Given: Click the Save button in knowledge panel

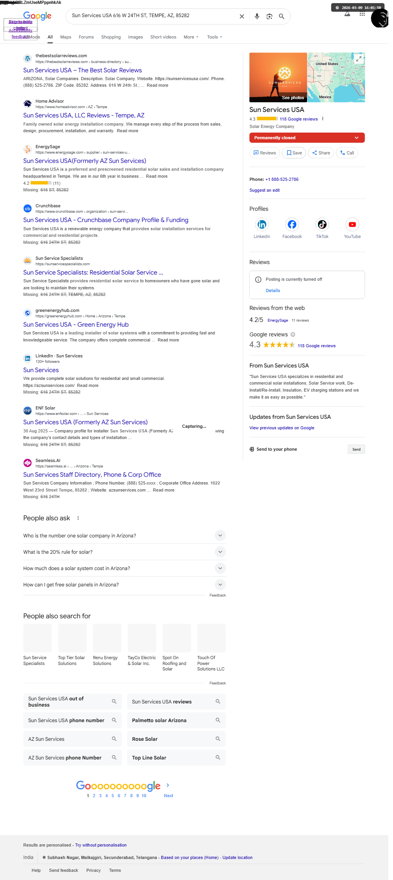Looking at the screenshot, I should [x=294, y=153].
